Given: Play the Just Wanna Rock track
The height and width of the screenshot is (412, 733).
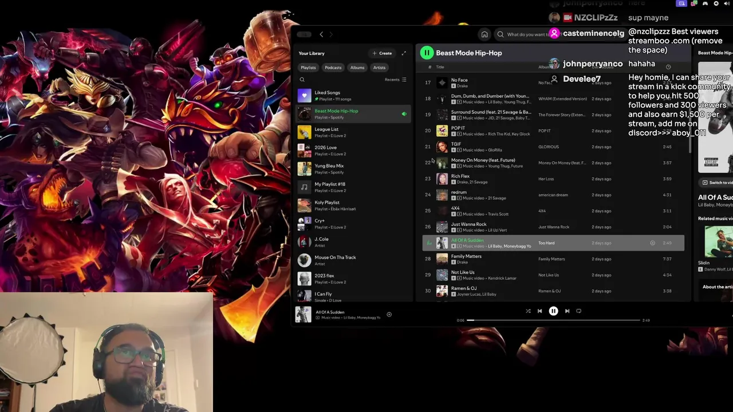Looking at the screenshot, I should 553,227.
